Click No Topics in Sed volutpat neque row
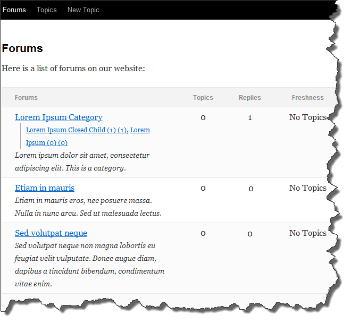 (308, 233)
